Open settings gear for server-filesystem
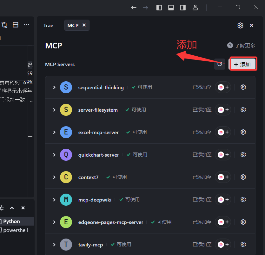 [243, 110]
